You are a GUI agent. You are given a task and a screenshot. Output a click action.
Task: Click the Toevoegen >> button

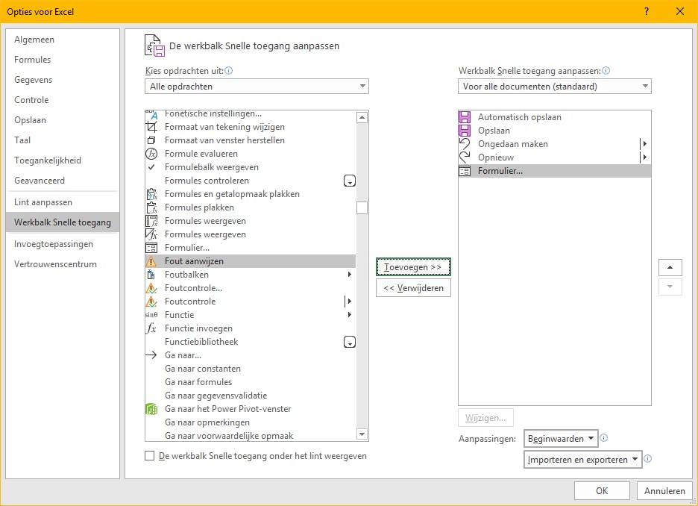click(x=413, y=267)
